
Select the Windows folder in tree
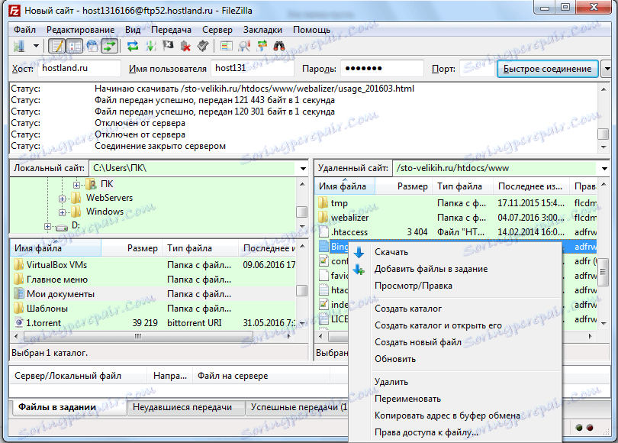[105, 212]
